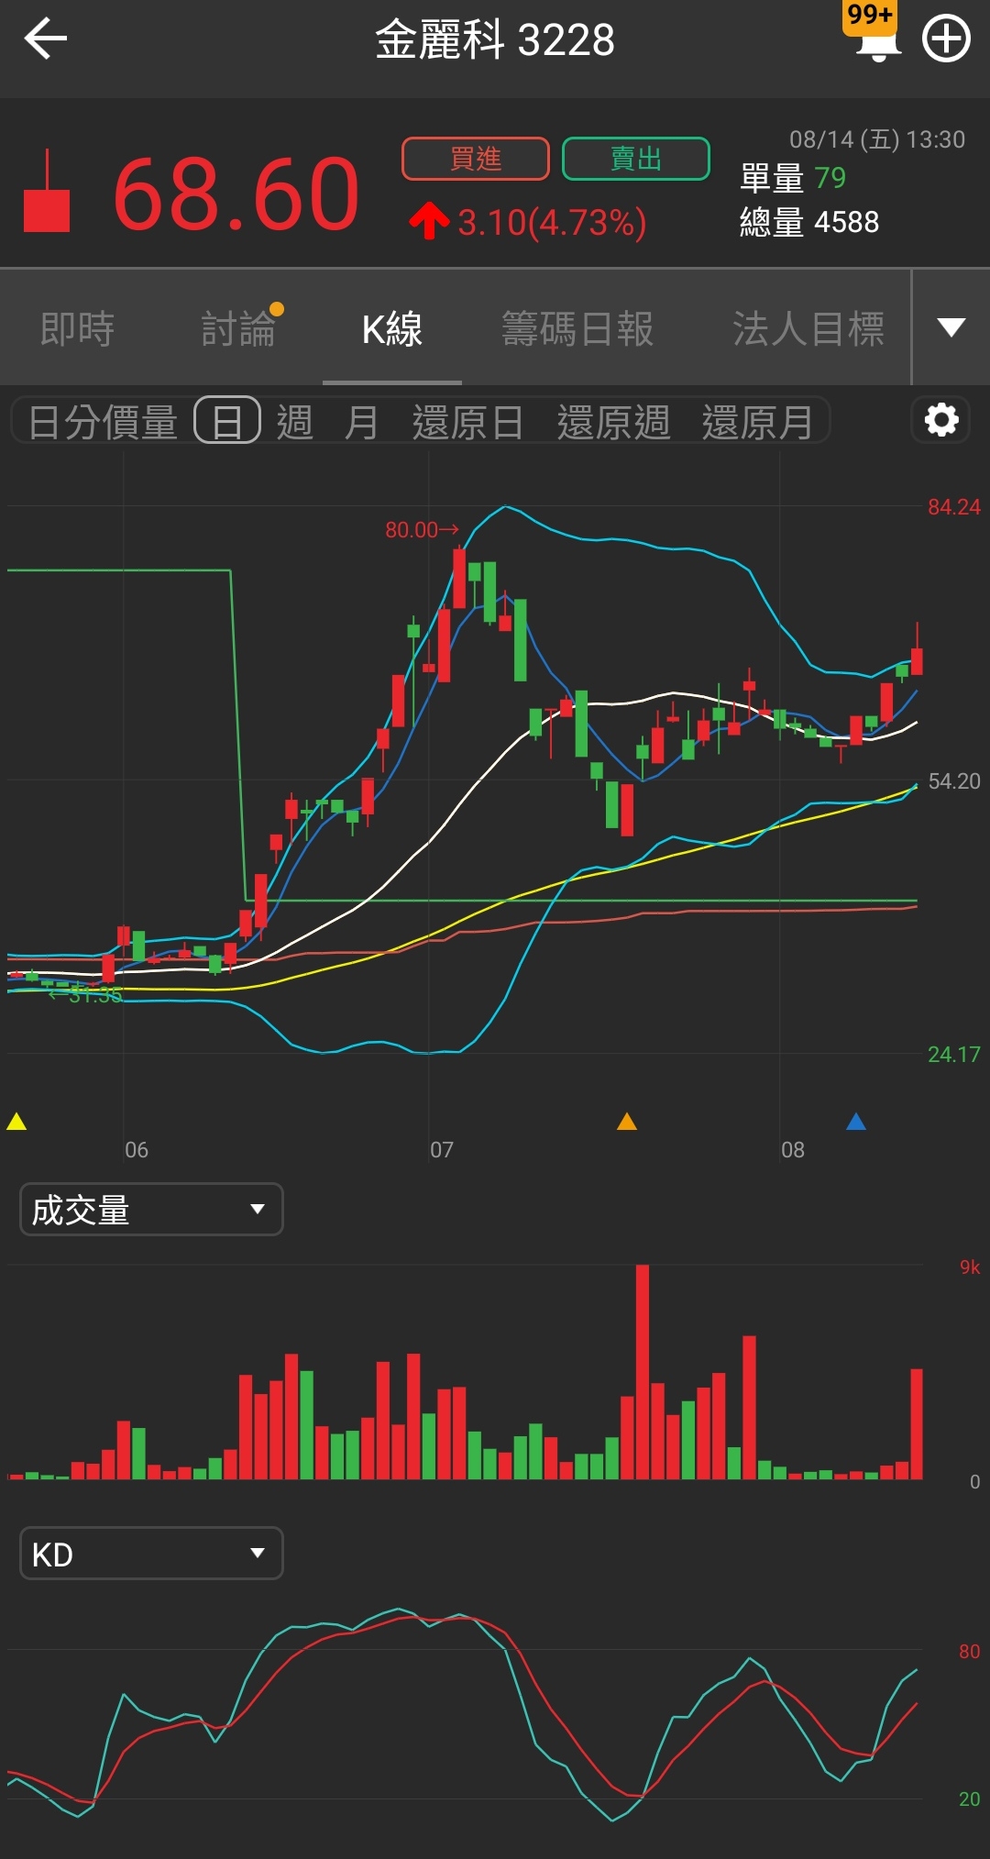Switch to the 即時 tab

pos(77,328)
